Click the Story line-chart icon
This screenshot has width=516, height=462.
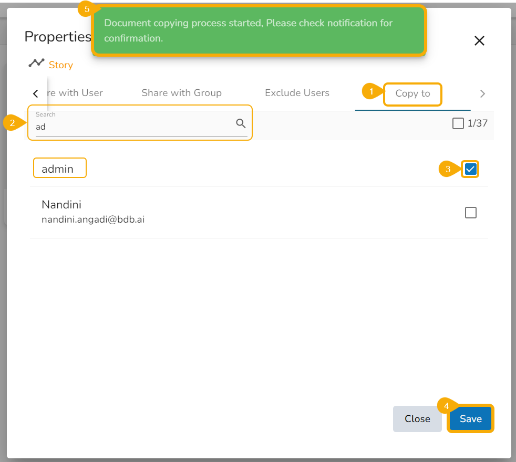coord(36,64)
